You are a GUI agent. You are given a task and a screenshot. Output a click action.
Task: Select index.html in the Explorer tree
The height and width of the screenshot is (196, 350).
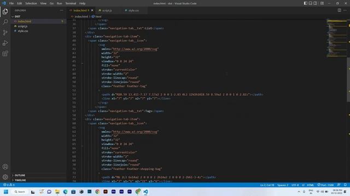tap(38, 21)
